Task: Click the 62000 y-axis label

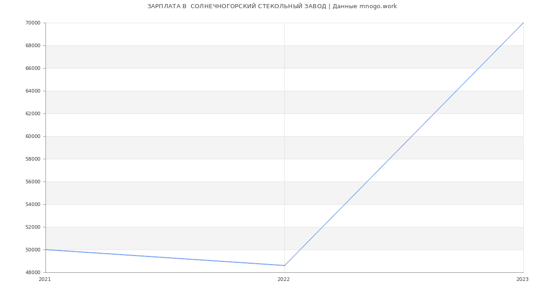Action: pos(33,113)
